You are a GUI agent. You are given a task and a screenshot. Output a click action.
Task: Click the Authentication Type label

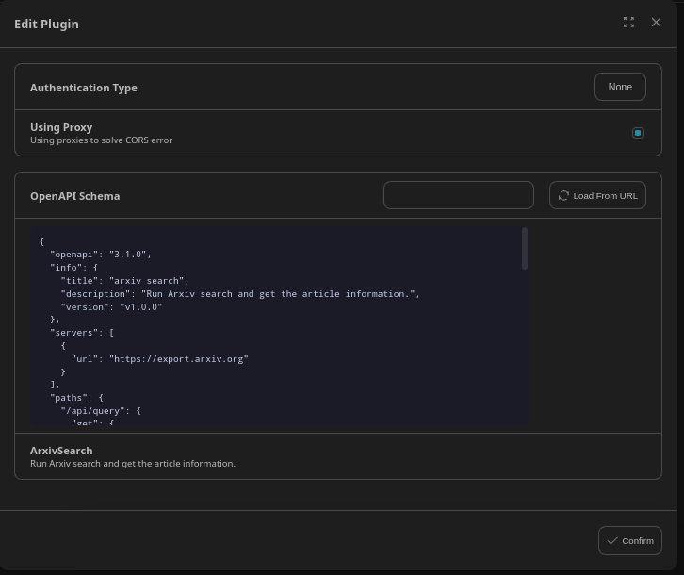point(84,88)
